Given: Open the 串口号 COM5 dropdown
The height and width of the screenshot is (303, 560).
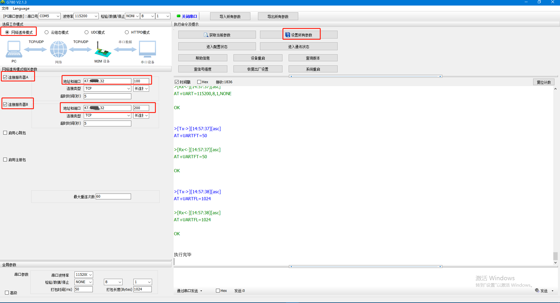Looking at the screenshot, I should point(58,16).
